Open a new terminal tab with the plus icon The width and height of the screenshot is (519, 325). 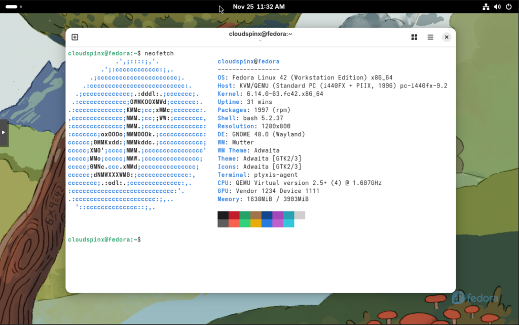(x=75, y=37)
